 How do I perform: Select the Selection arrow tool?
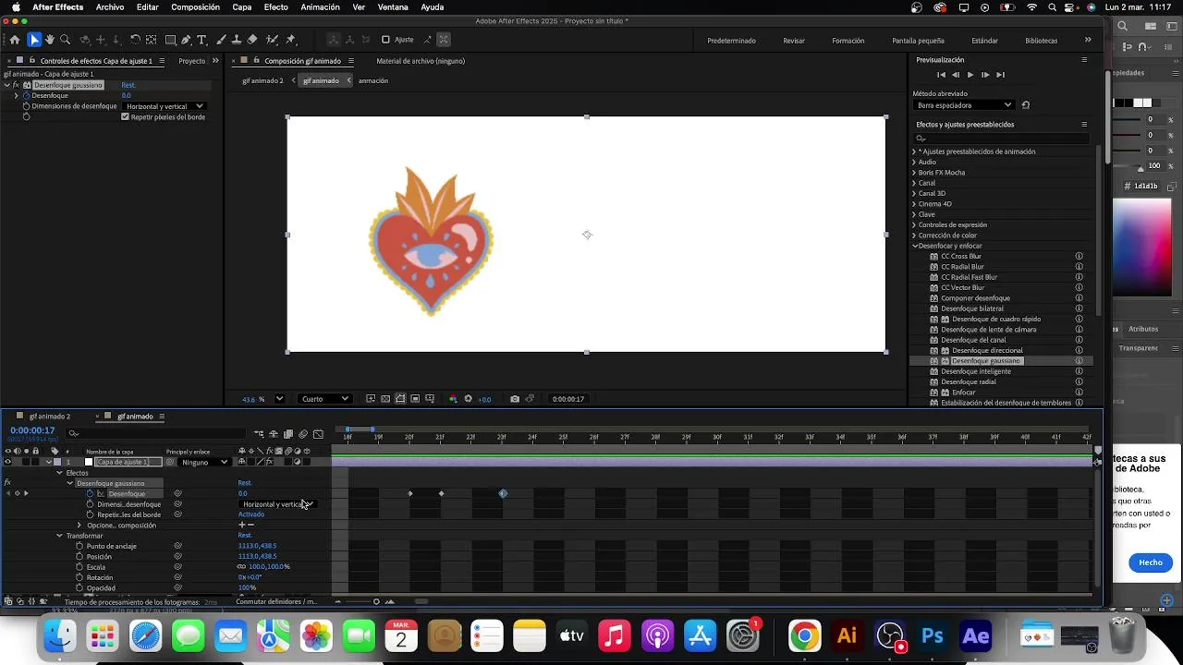point(34,40)
